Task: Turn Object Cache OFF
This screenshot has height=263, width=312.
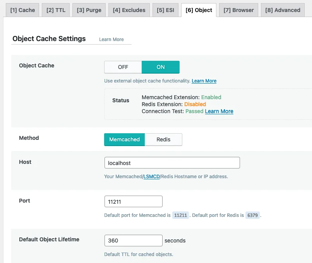Action: point(123,67)
